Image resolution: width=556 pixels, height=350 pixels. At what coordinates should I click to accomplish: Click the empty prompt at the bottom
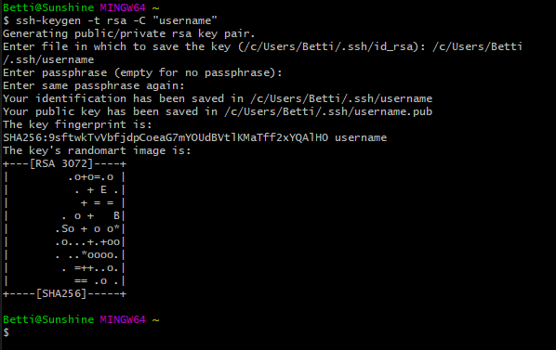[7, 332]
